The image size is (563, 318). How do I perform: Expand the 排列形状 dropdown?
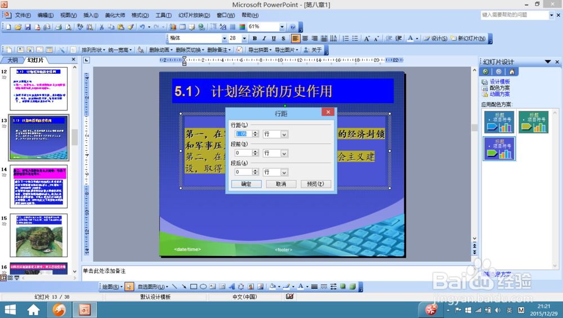coord(93,50)
